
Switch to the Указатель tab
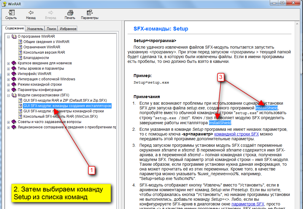[35, 28]
